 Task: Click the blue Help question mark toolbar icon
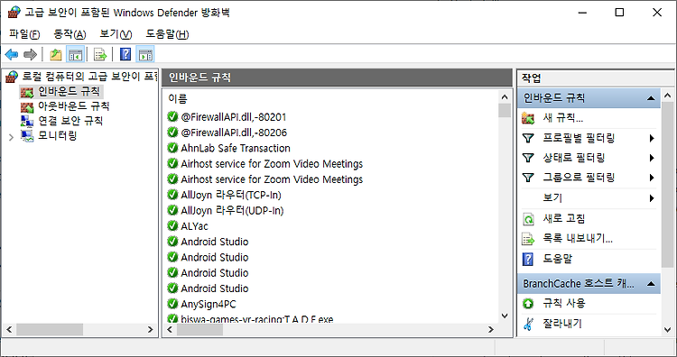(x=125, y=54)
